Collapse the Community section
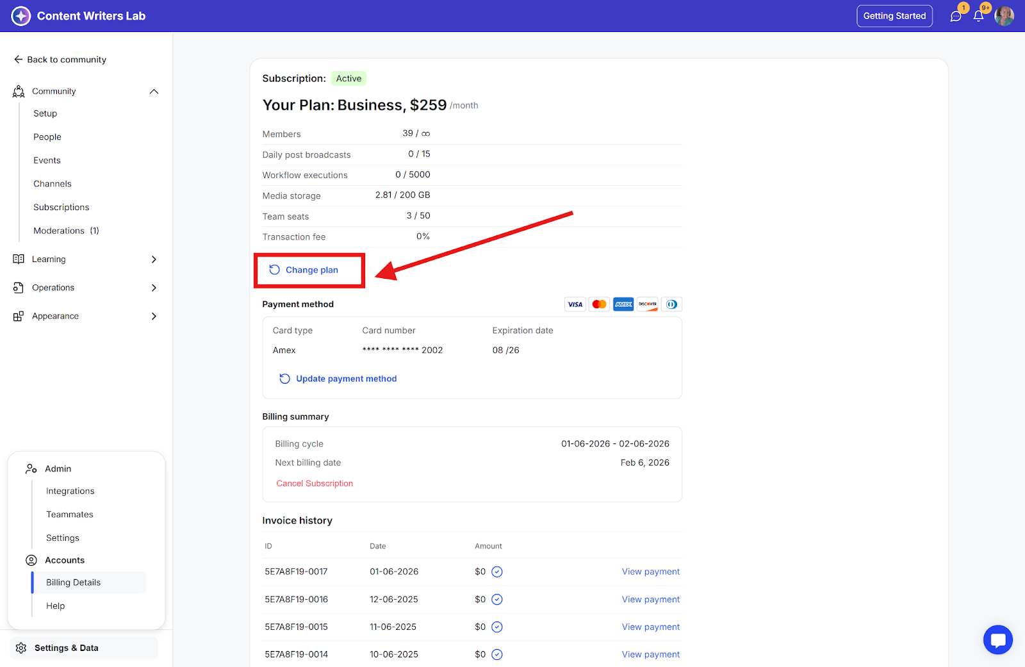Screen dimensions: 1025x667 (154, 92)
